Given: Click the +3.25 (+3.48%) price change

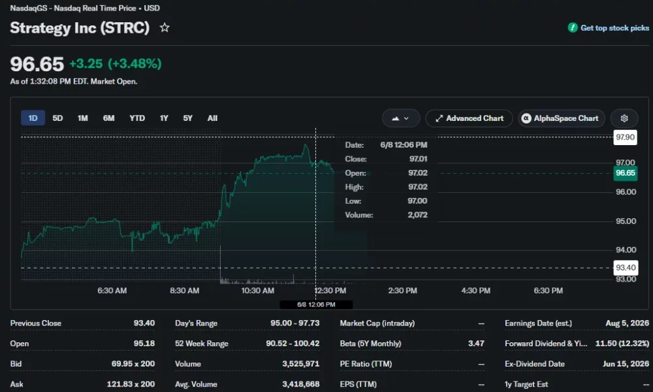Looking at the screenshot, I should point(116,64).
